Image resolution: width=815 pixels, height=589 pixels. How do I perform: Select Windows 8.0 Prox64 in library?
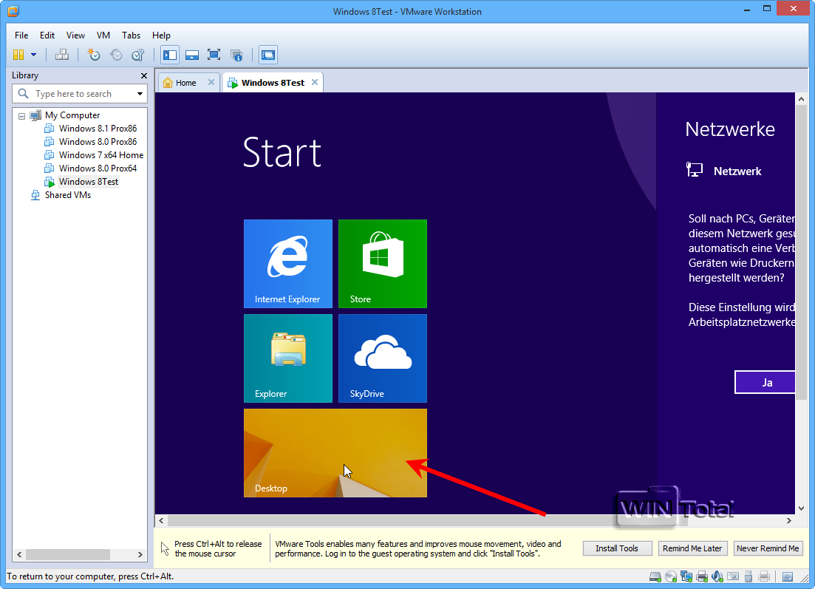click(x=98, y=168)
